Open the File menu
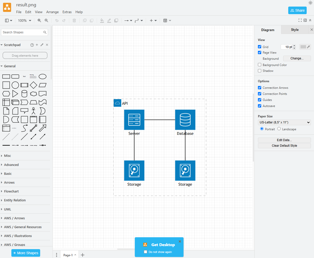Viewport: 314px width, 258px height. [19, 12]
